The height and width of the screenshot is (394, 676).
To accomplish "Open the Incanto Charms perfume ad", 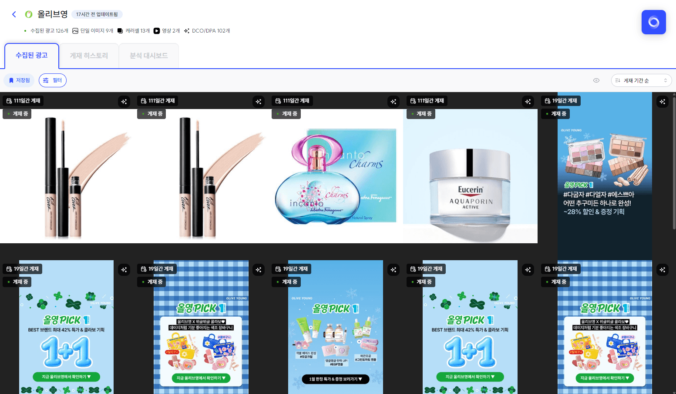I will tap(336, 176).
